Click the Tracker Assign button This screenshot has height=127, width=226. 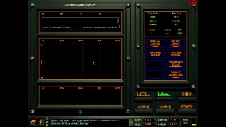tap(155, 54)
